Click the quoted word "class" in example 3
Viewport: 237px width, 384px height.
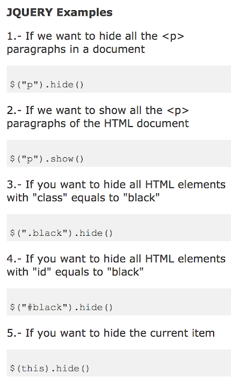click(50, 197)
